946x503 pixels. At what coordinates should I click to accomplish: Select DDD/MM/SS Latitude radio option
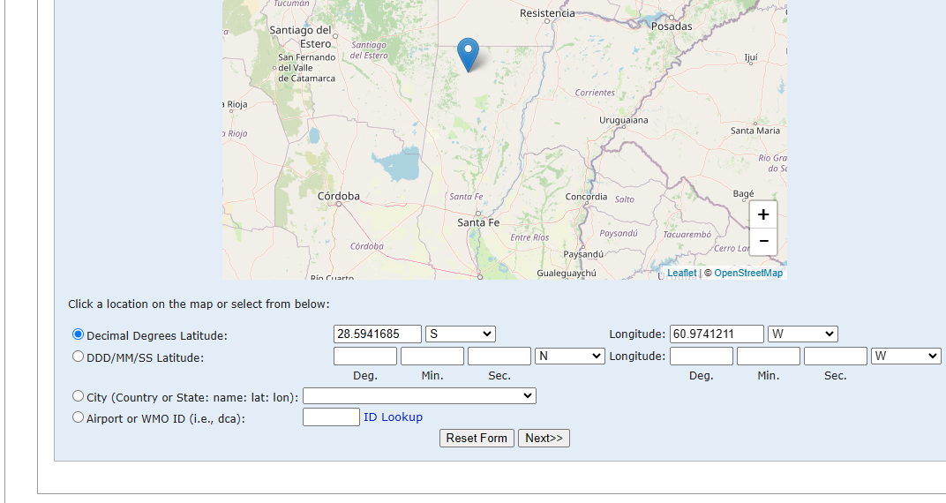(x=78, y=357)
